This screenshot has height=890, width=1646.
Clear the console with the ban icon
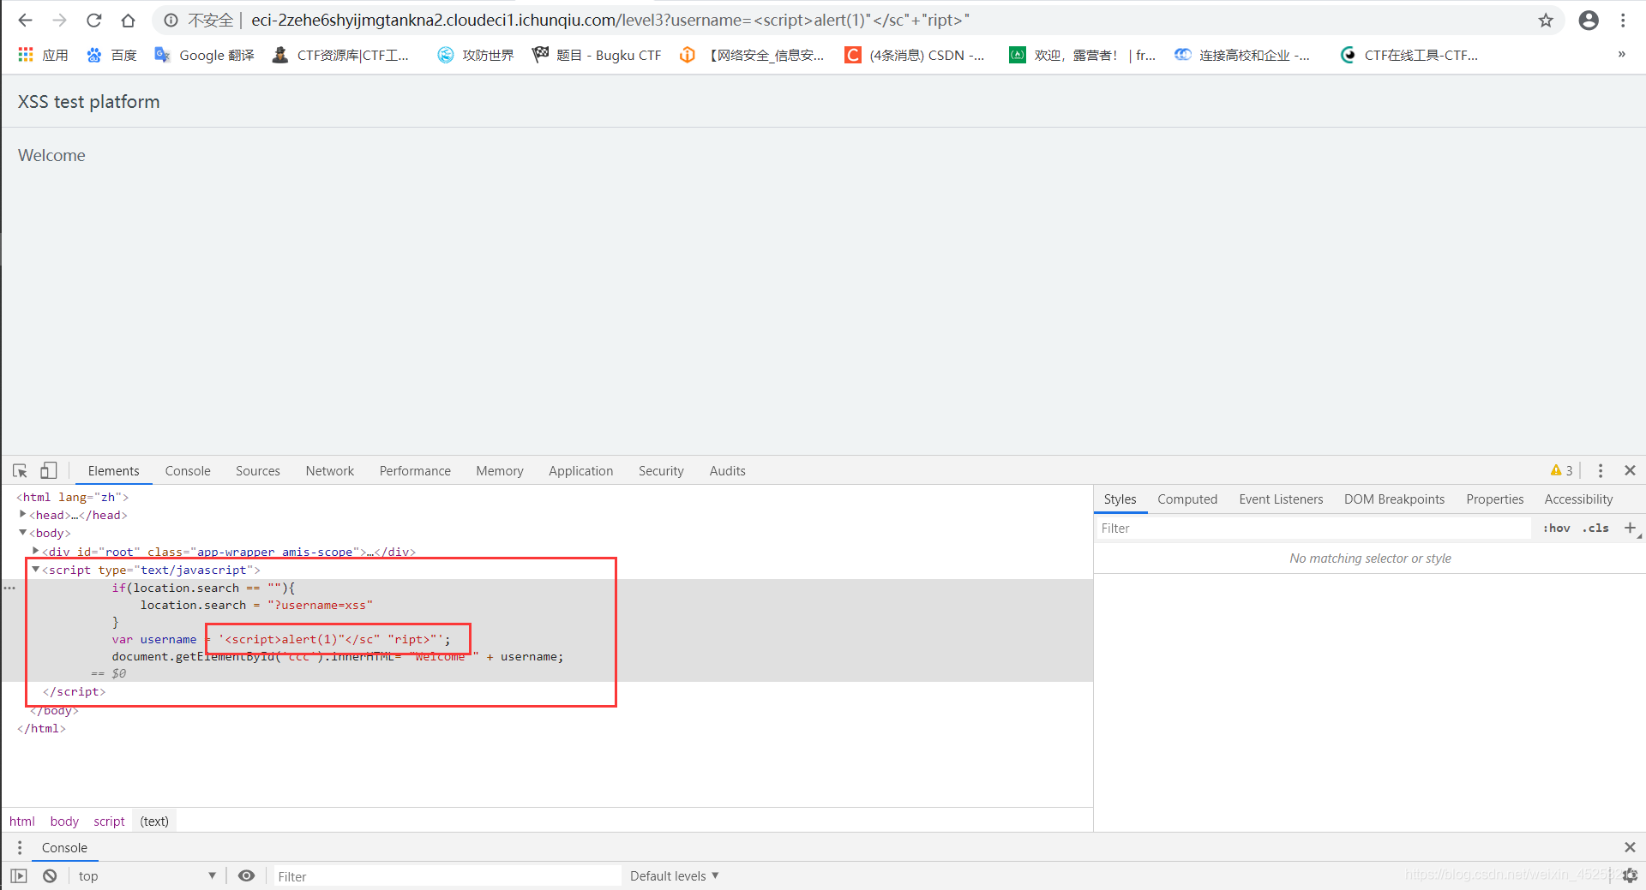click(x=50, y=875)
